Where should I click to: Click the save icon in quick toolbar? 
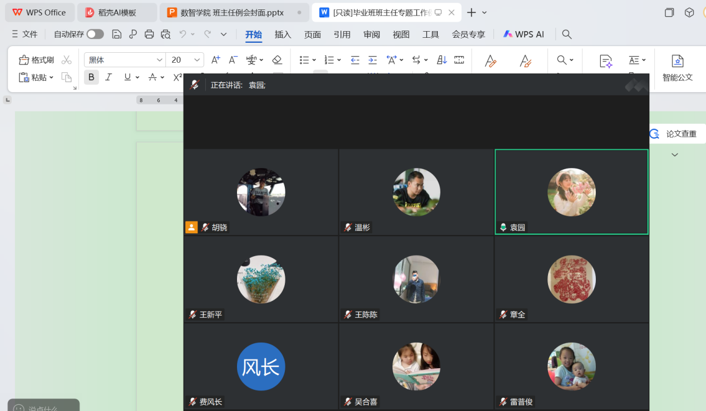116,34
